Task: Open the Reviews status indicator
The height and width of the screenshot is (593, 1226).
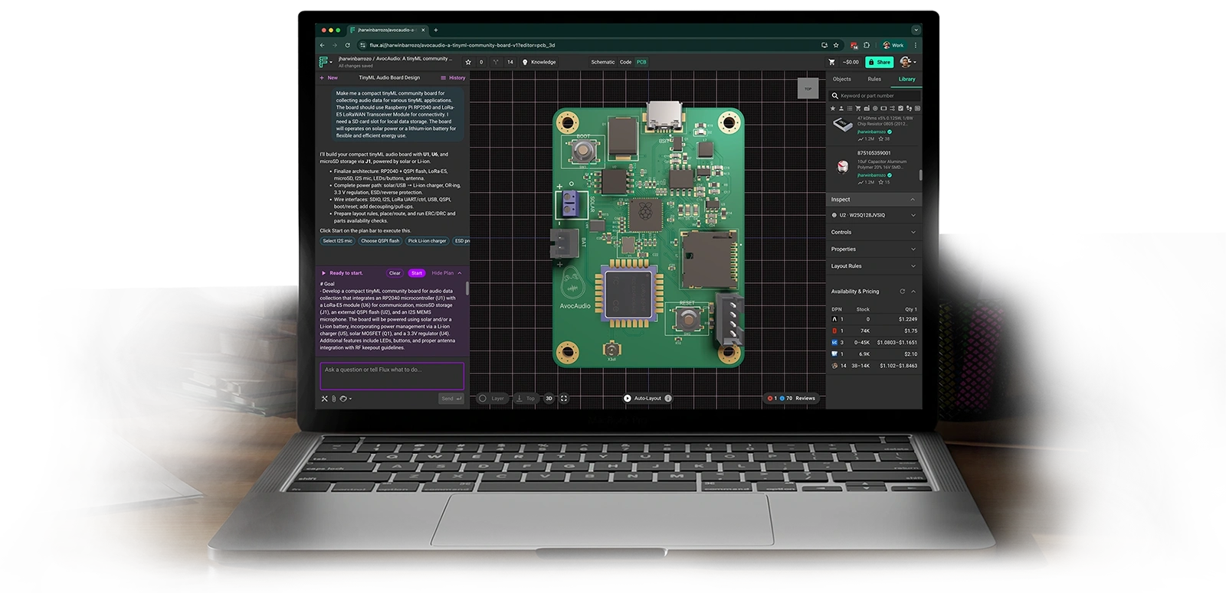Action: (x=792, y=399)
